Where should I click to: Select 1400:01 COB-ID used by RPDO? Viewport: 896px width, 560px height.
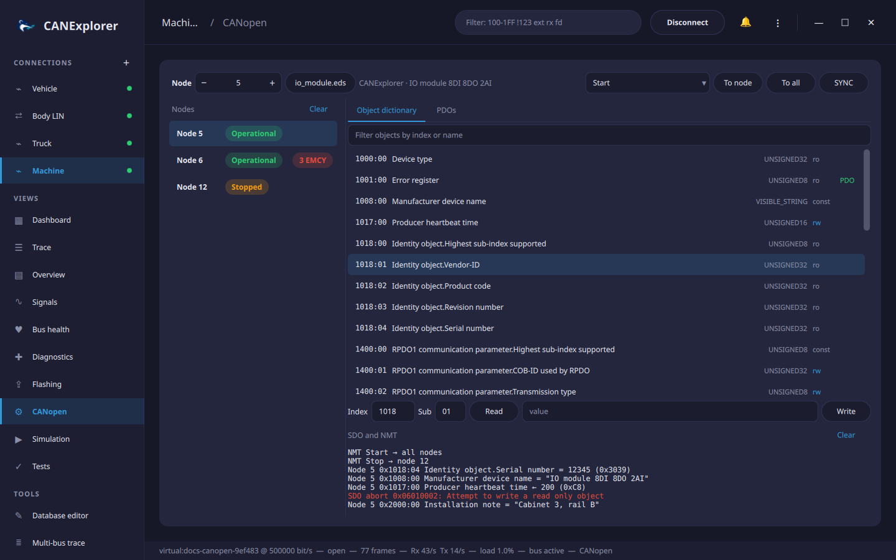[x=606, y=371]
